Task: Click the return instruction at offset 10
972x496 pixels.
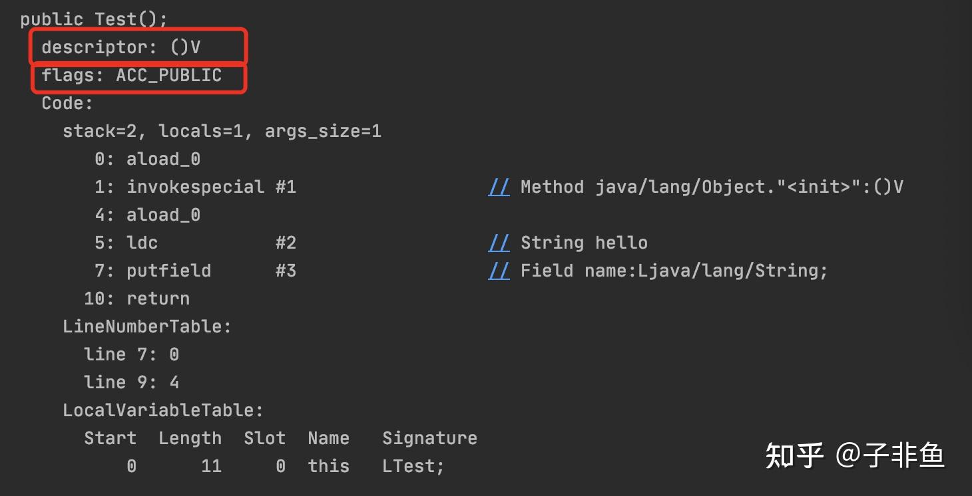Action: (158, 299)
